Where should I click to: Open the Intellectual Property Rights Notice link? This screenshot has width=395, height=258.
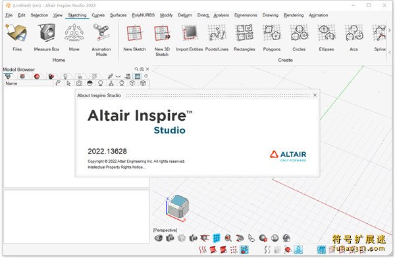(117, 167)
